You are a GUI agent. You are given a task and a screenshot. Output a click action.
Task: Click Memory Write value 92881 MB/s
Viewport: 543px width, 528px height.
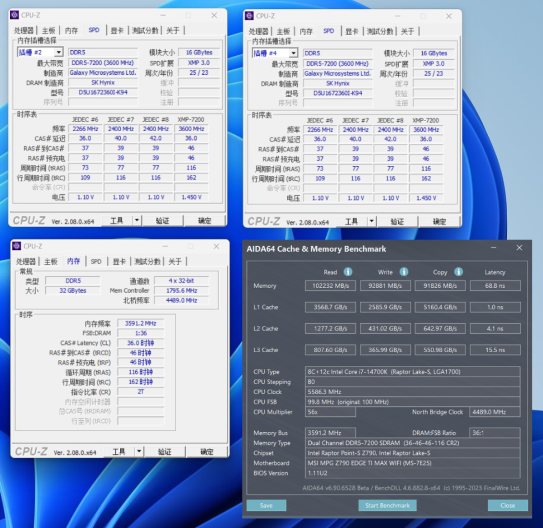pos(385,286)
